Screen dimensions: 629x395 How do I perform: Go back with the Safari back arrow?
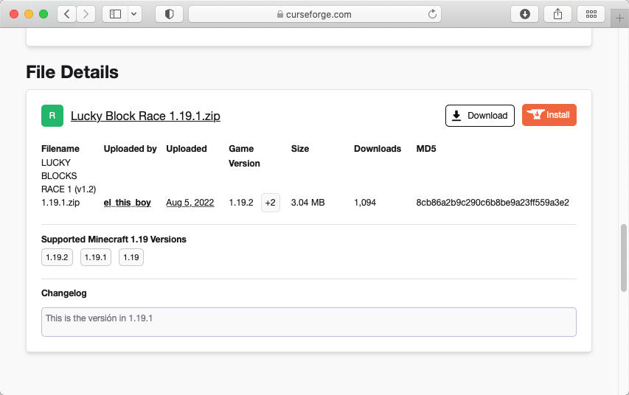tap(67, 15)
